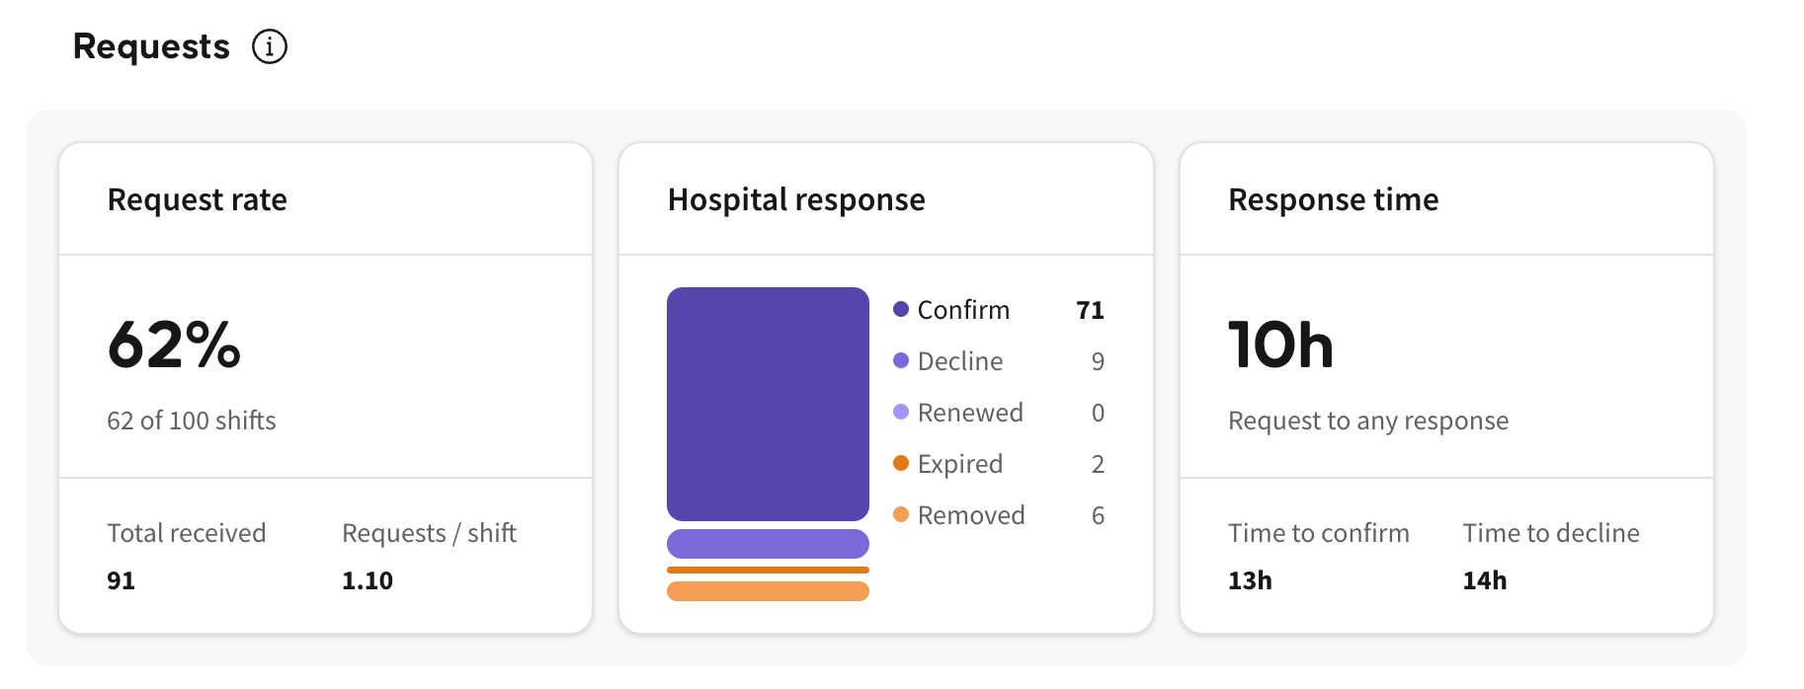Open the Response time card title

[x=1333, y=199]
